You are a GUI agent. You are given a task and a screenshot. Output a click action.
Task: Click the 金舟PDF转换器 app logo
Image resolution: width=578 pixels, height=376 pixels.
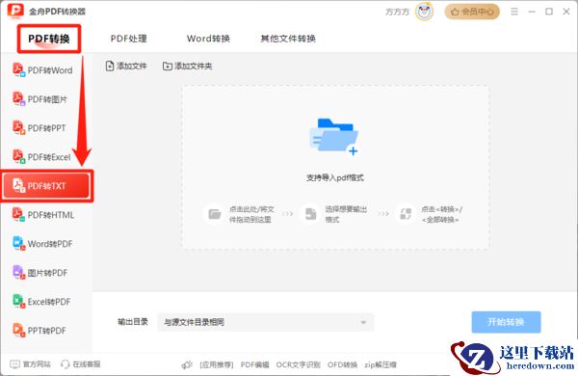click(15, 11)
